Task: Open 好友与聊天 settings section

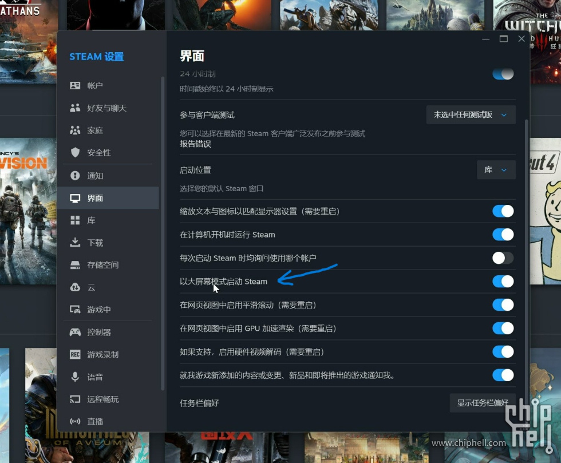Action: click(108, 108)
